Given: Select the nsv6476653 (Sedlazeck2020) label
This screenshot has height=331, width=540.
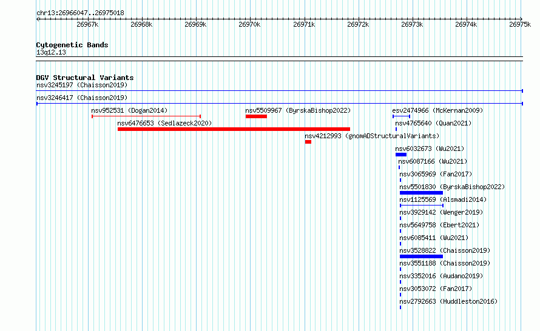Looking at the screenshot, I should pyautogui.click(x=164, y=123).
